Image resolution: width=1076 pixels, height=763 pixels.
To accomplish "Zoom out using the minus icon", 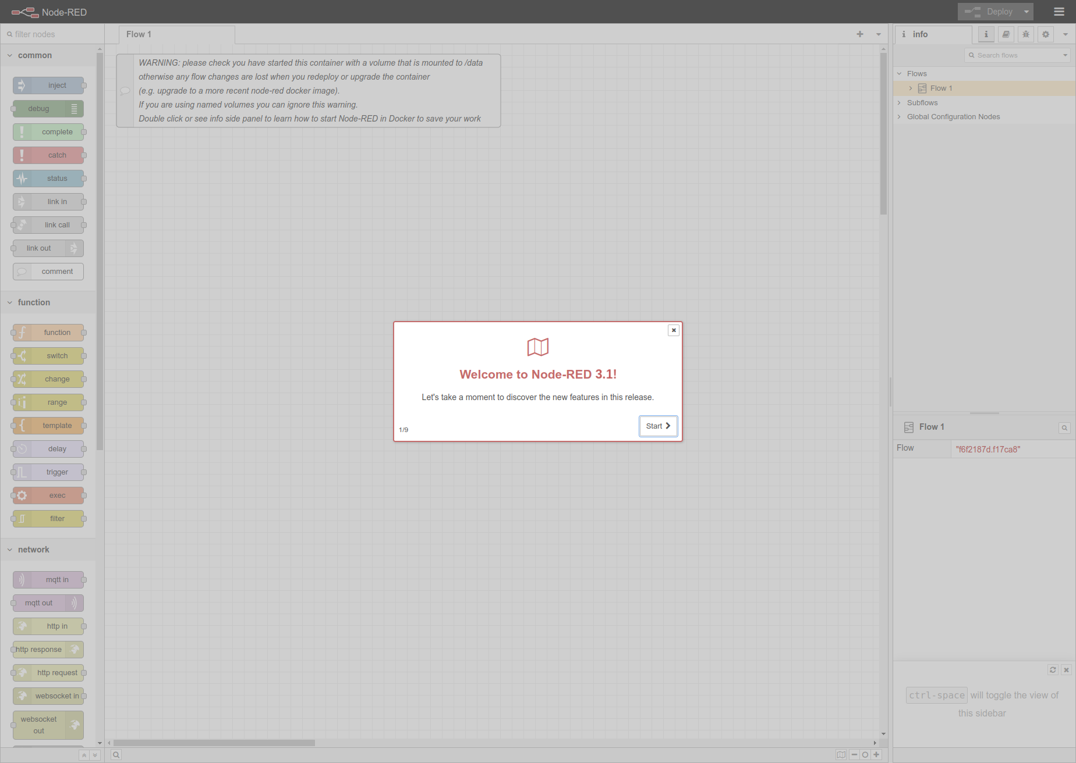I will coord(854,754).
